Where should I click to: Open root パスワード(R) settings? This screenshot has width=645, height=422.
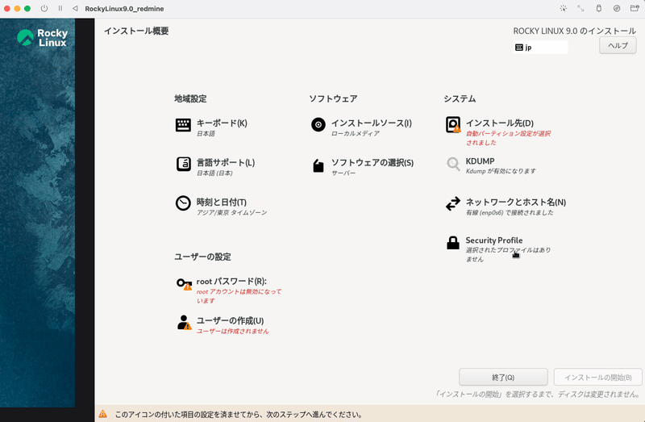[x=231, y=281]
